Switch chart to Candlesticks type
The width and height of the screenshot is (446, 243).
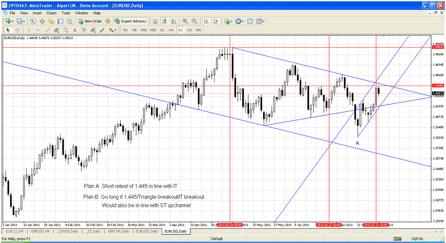point(165,21)
